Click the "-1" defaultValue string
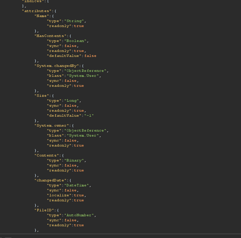 (x=89, y=116)
